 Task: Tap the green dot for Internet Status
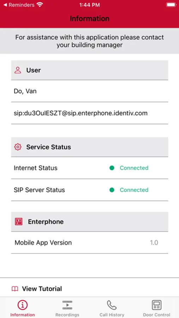click(112, 168)
